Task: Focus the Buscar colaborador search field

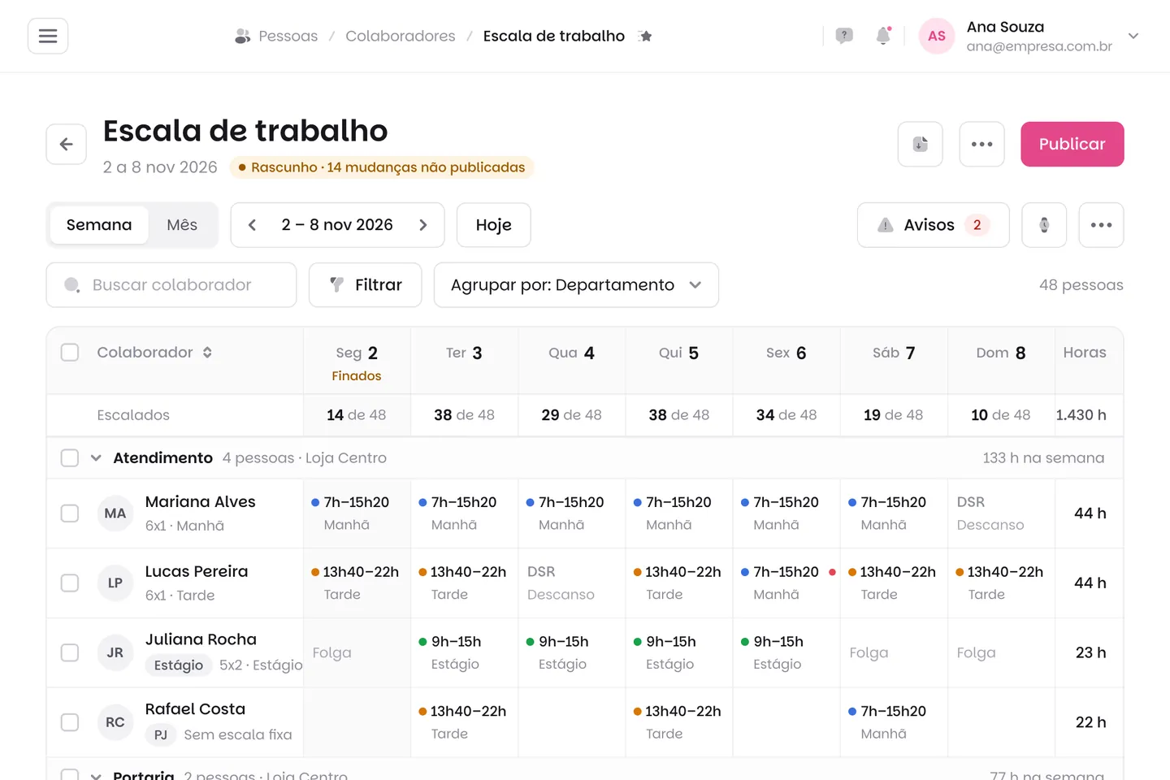Action: pyautogui.click(x=171, y=285)
